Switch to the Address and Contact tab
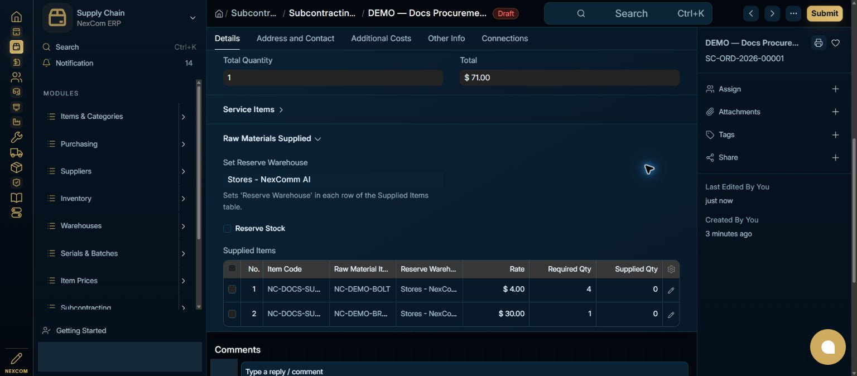This screenshot has height=376, width=857. pyautogui.click(x=295, y=38)
